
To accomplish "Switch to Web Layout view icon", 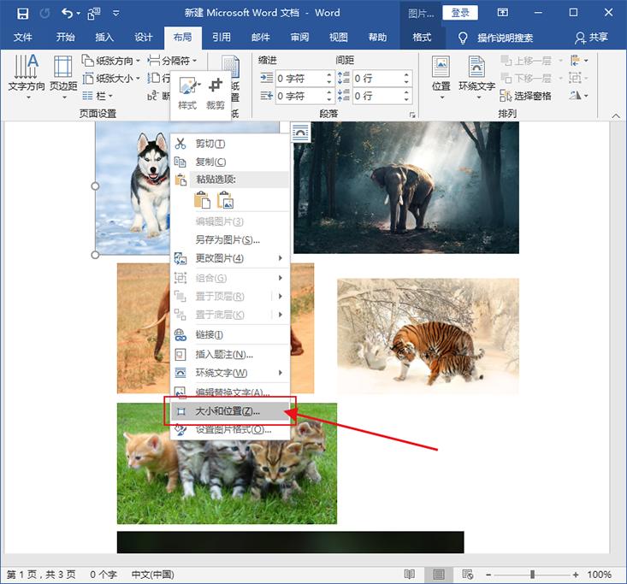I will click(x=467, y=575).
